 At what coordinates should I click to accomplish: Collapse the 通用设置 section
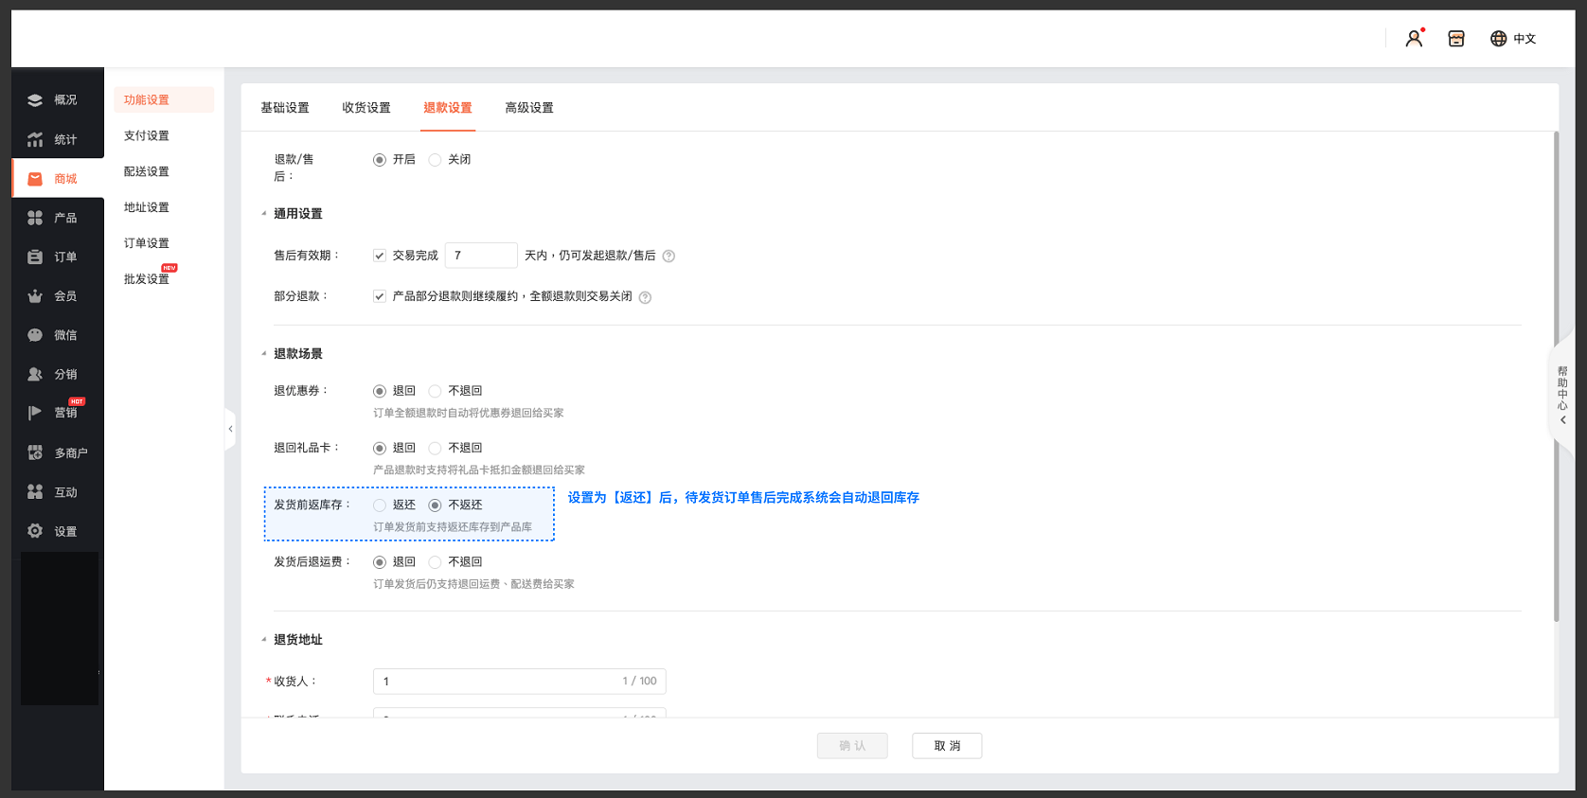pyautogui.click(x=264, y=214)
